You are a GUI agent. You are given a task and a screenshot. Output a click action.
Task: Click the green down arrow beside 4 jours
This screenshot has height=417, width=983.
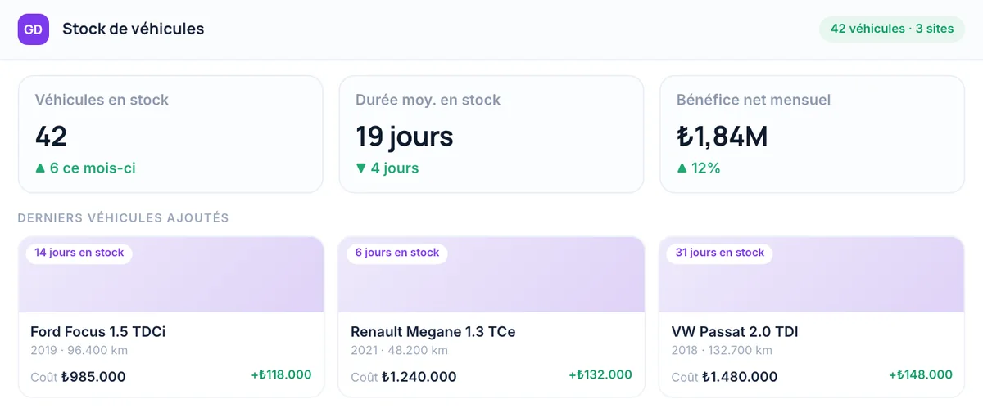click(361, 168)
